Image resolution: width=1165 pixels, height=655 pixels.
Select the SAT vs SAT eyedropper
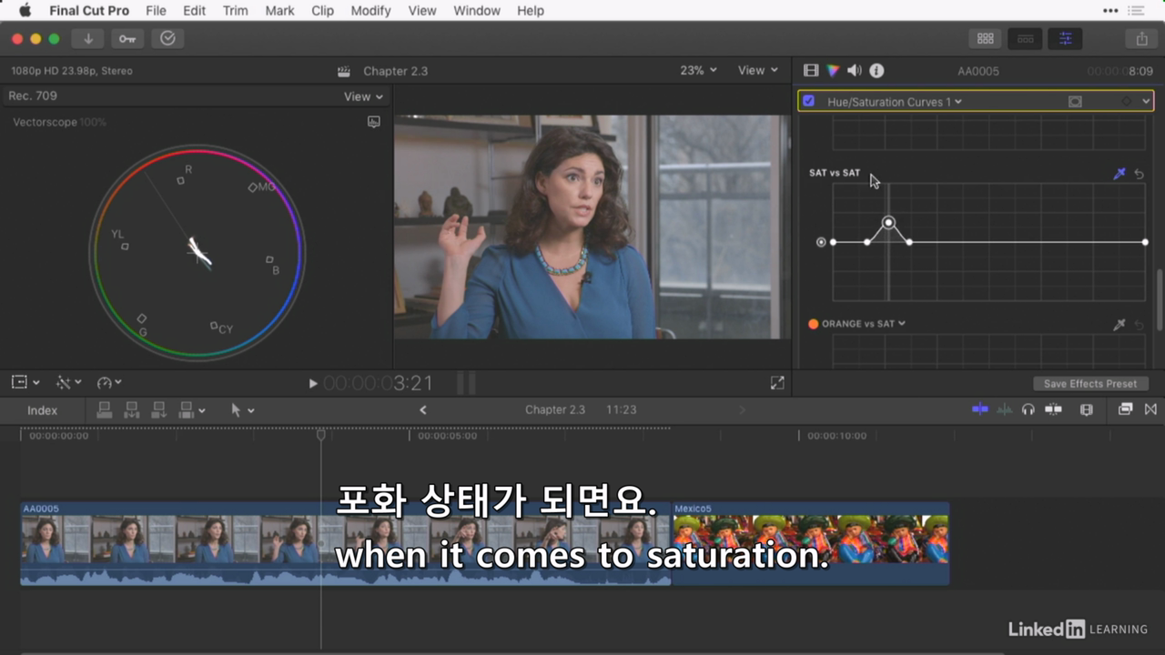(1119, 173)
